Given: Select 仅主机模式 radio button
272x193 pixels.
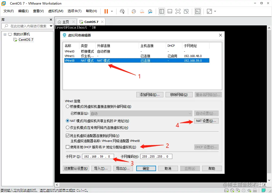Looking at the screenshot, I should [x=68, y=128].
